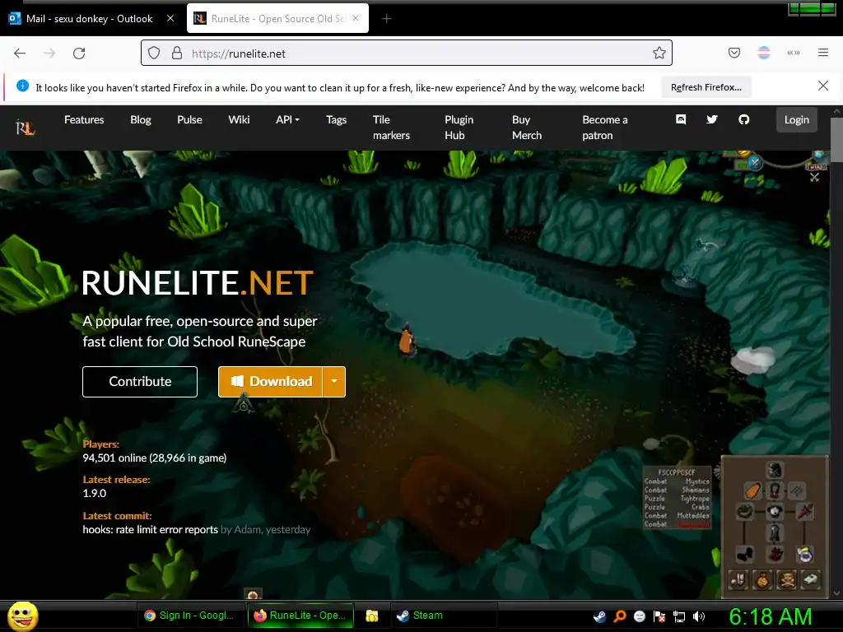Open Firefox hamburger menu
This screenshot has height=632, width=843.
[x=822, y=53]
